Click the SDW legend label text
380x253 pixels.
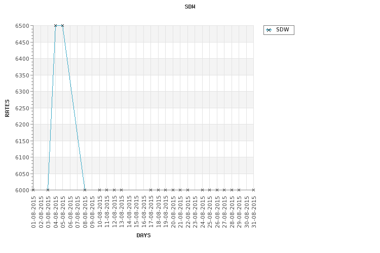(283, 30)
